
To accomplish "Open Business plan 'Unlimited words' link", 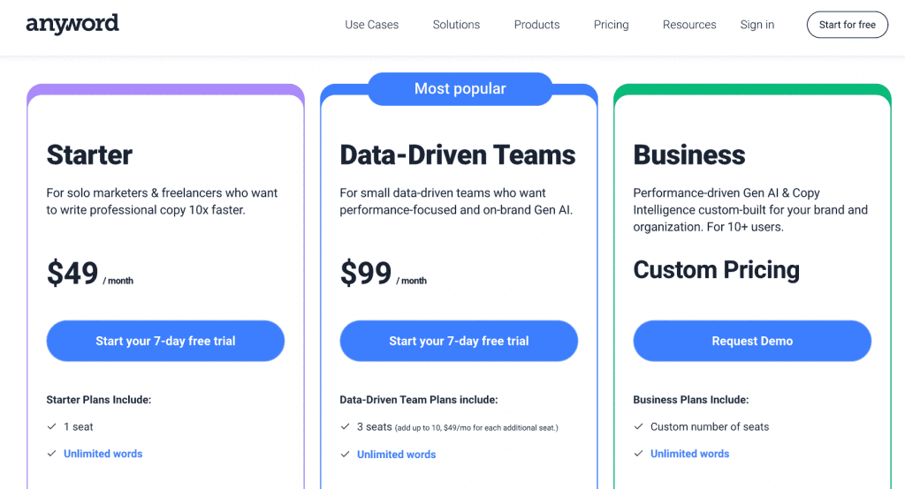I will click(x=689, y=454).
